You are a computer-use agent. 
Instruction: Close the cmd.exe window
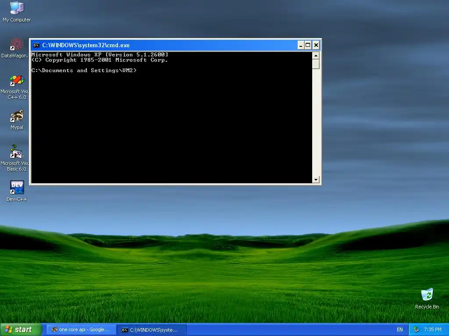(316, 45)
